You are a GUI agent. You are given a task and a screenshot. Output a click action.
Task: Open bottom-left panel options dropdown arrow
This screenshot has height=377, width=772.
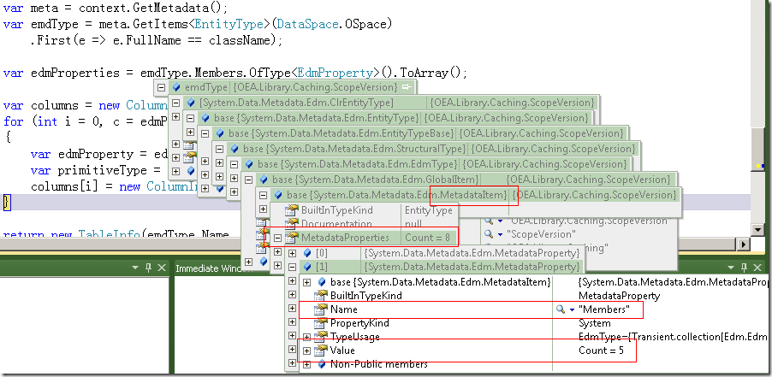coord(135,268)
